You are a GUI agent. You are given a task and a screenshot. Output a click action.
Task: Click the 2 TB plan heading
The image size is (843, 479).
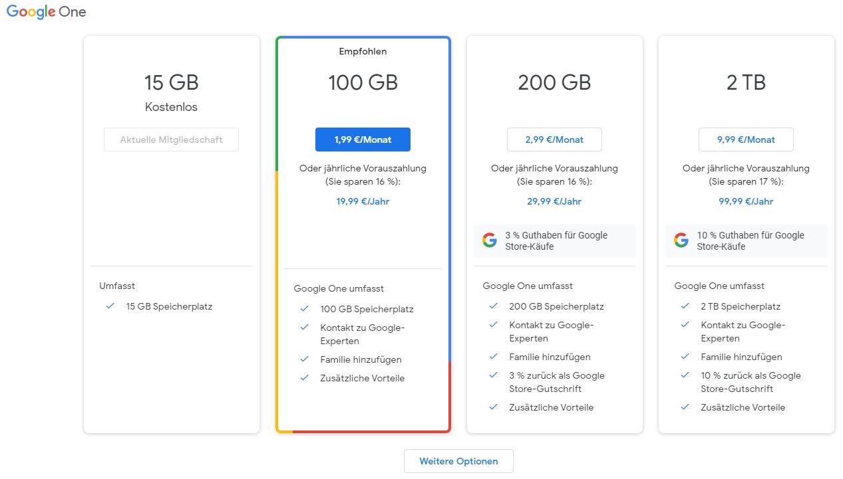point(746,82)
